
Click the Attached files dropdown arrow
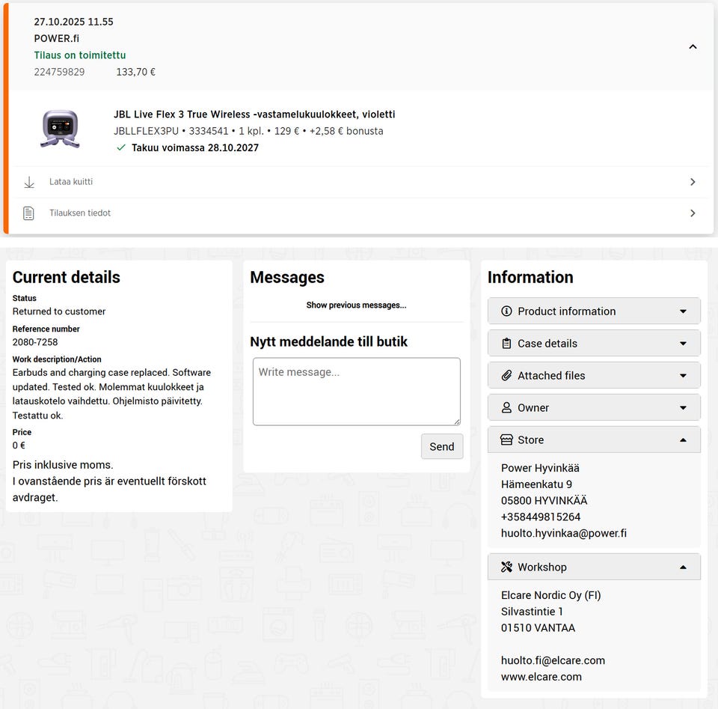point(683,375)
